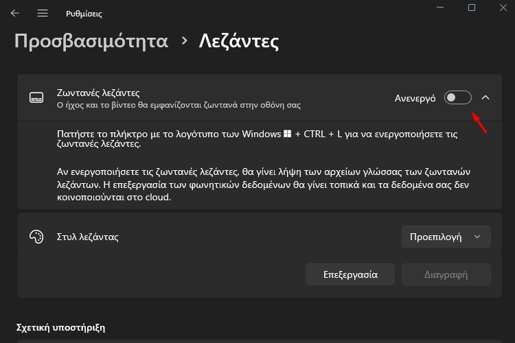Click the Ρυθμίσεις window title

(x=84, y=14)
